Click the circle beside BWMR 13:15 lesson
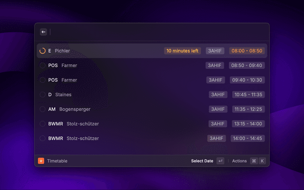The height and width of the screenshot is (190, 304). [42, 123]
